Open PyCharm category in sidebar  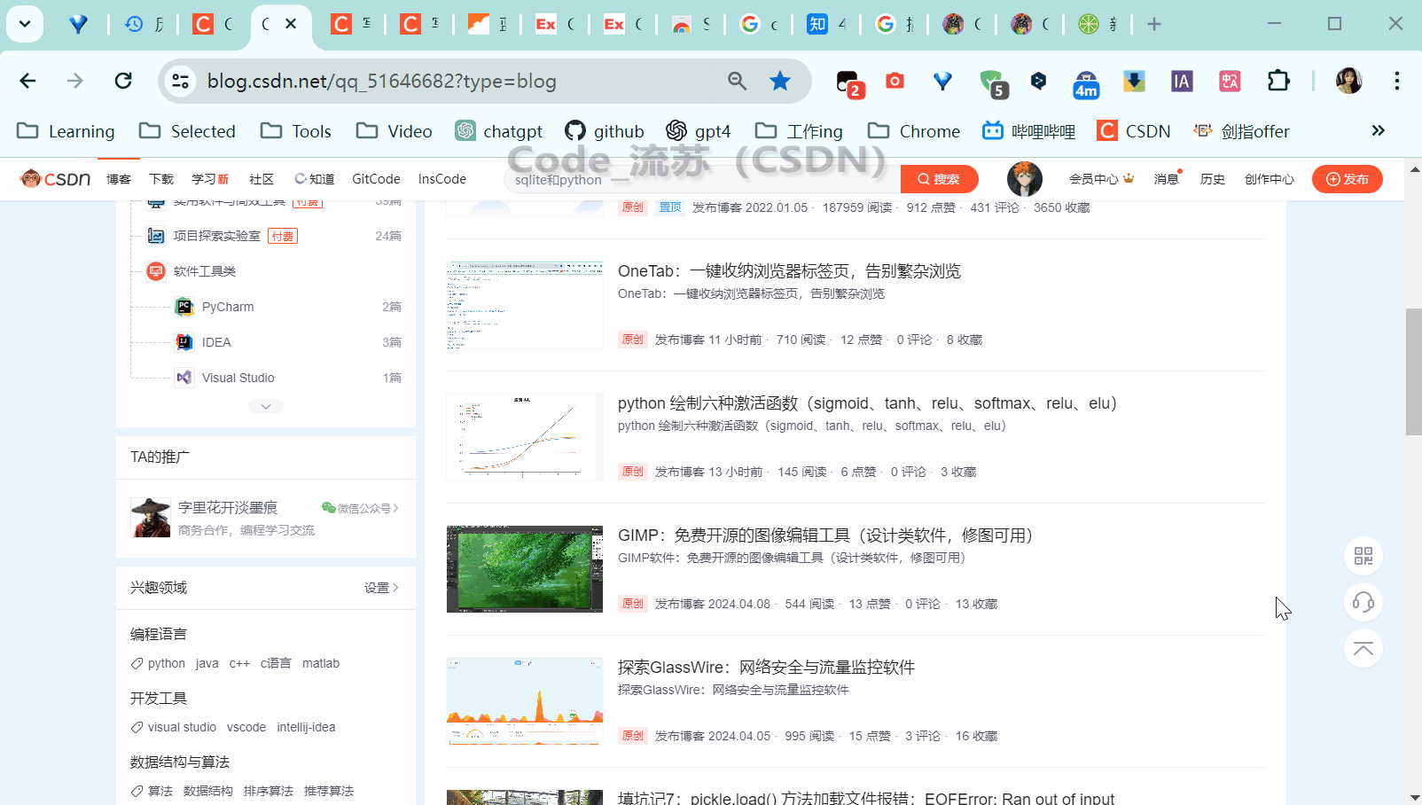tap(228, 307)
